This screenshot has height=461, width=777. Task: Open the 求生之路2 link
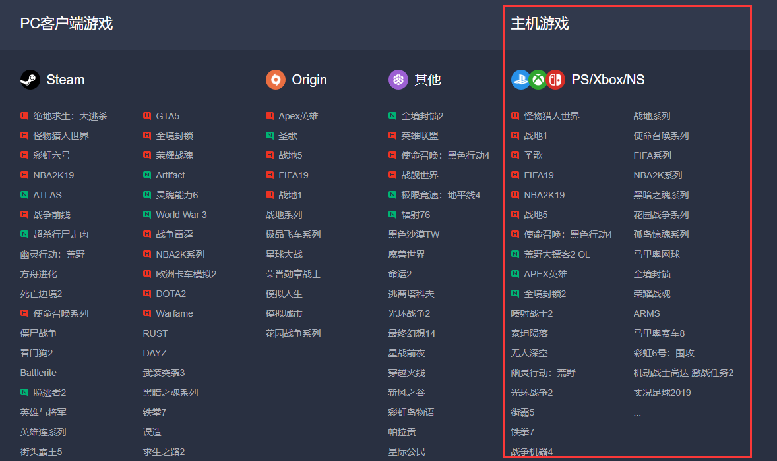[164, 452]
